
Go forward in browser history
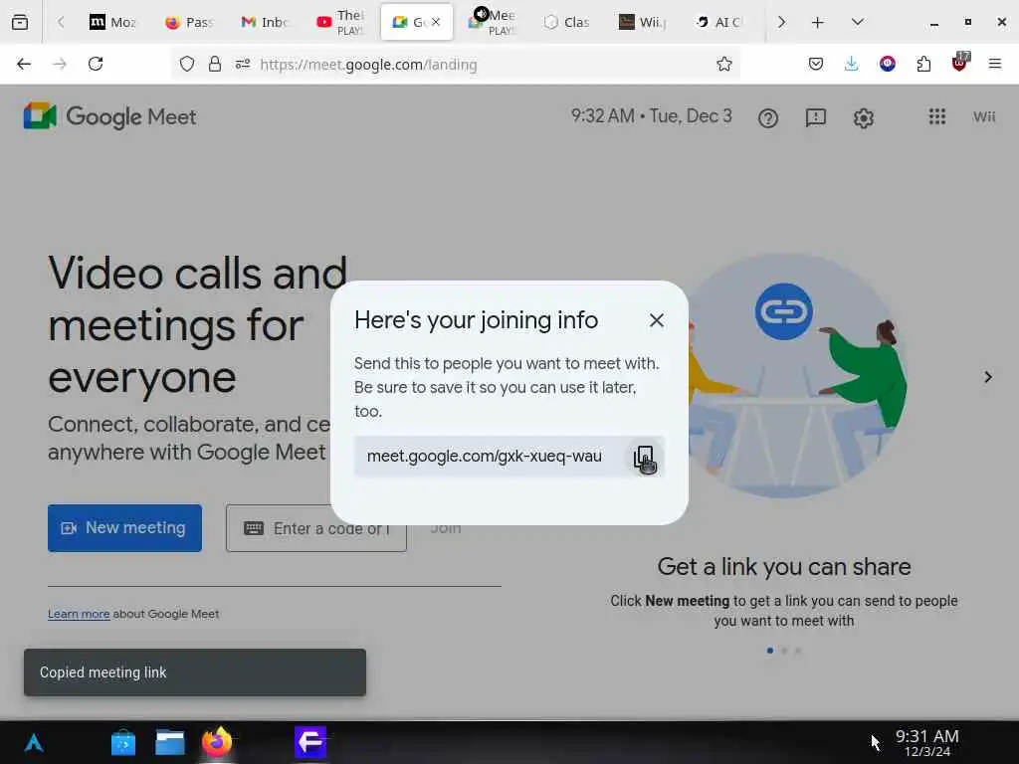[x=60, y=64]
